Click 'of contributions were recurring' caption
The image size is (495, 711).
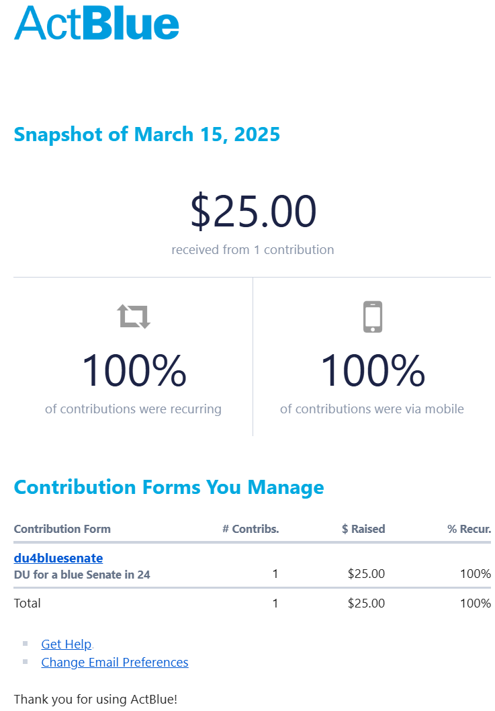coord(133,409)
